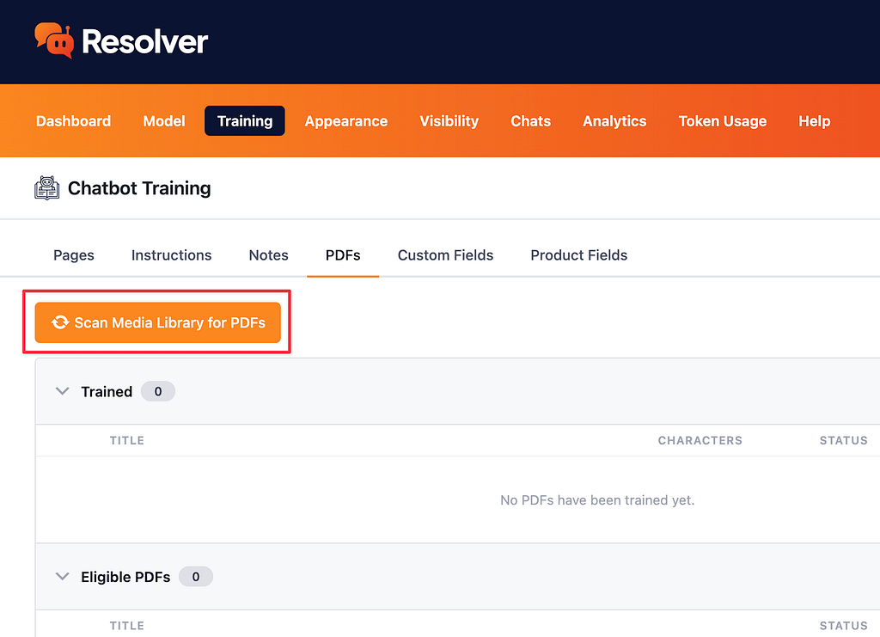Click 'No PDFs have been trained yet.' message
Viewport: 880px width, 637px height.
click(x=597, y=500)
